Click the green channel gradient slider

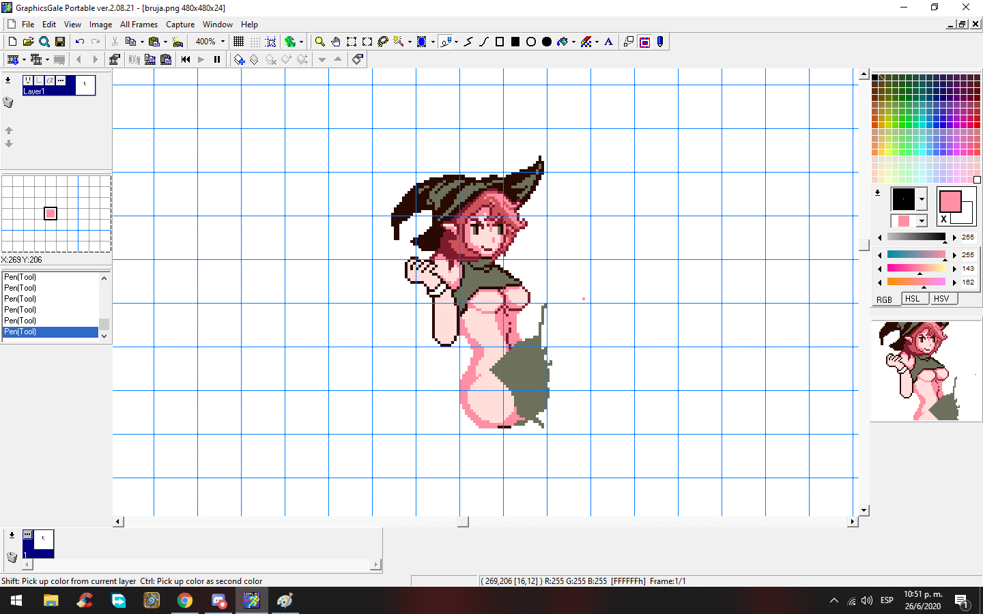click(916, 269)
